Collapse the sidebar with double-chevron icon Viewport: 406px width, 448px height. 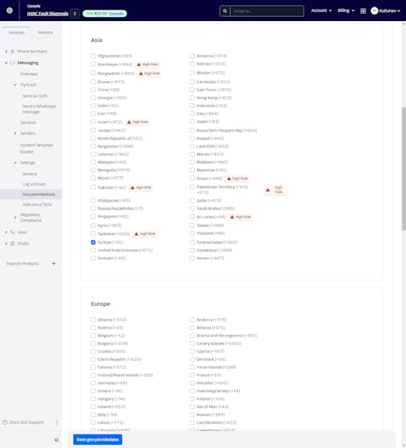tap(57, 440)
